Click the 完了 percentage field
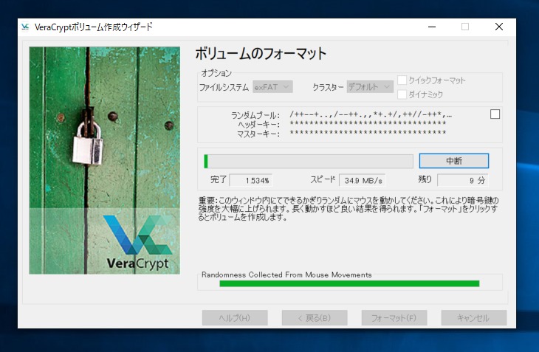Viewport: 539px width, 352px height. pyautogui.click(x=251, y=180)
